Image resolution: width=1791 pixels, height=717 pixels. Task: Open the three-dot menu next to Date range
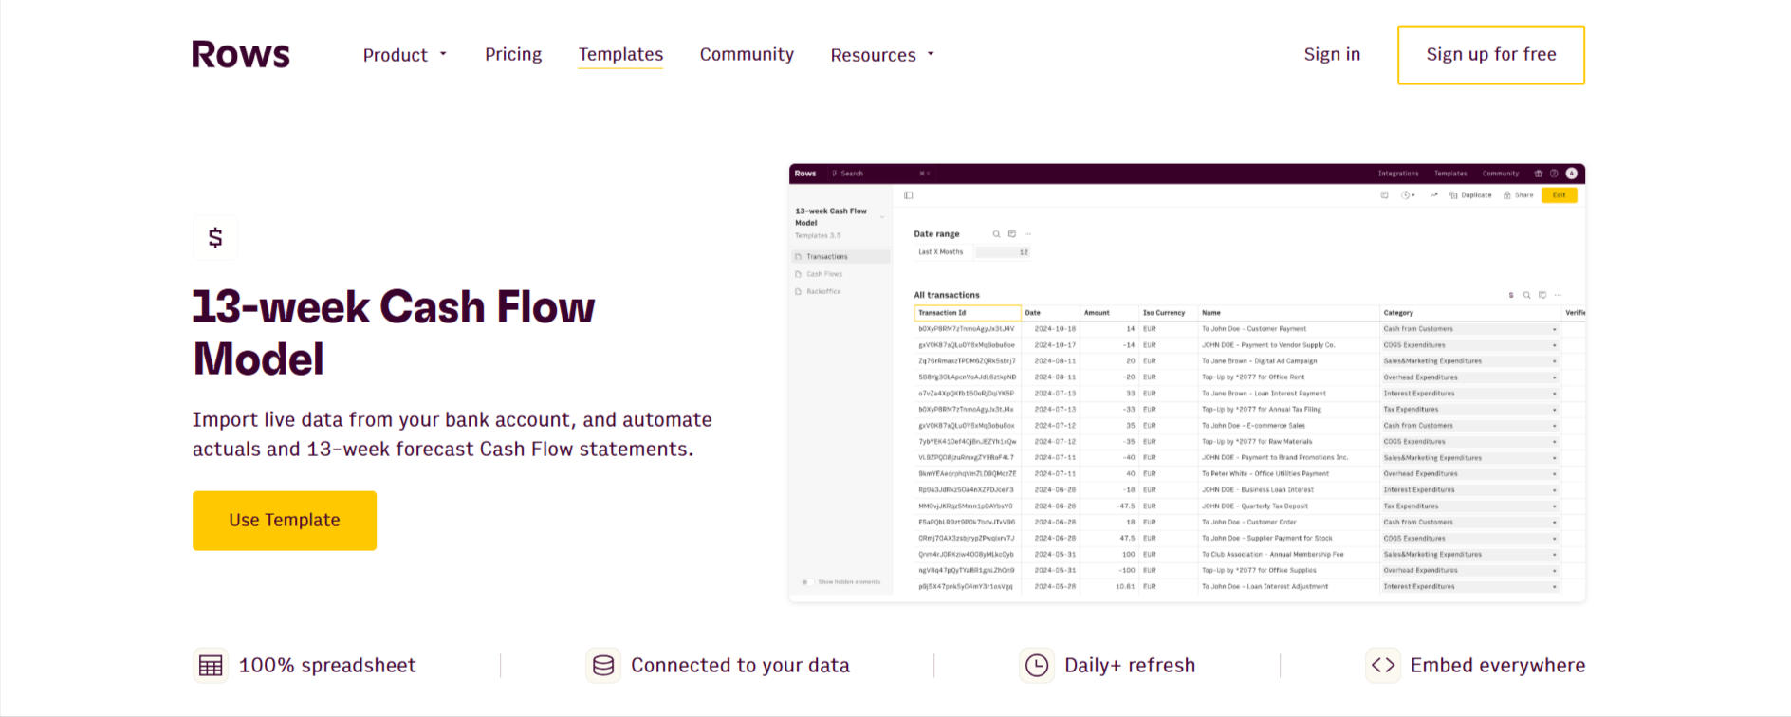click(x=1027, y=234)
